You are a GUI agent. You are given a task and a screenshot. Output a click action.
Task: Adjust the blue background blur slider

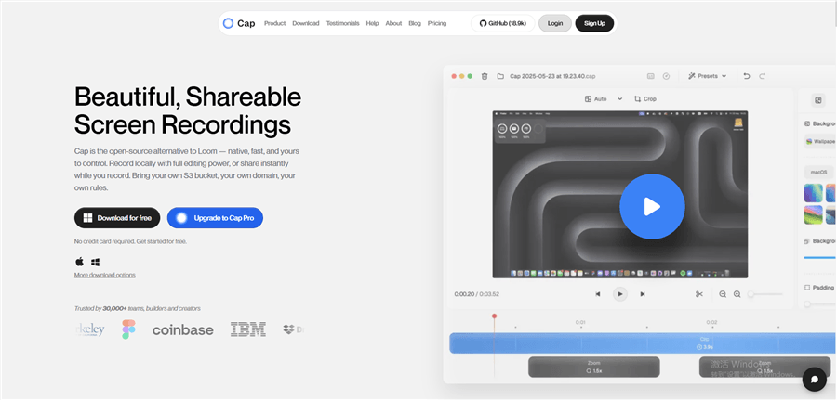pyautogui.click(x=820, y=258)
